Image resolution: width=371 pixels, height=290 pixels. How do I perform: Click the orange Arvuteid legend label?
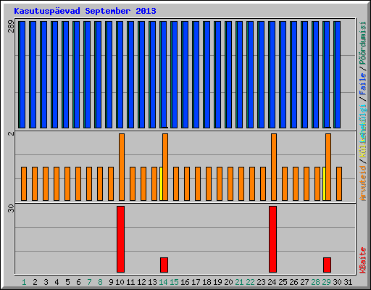coord(362,183)
